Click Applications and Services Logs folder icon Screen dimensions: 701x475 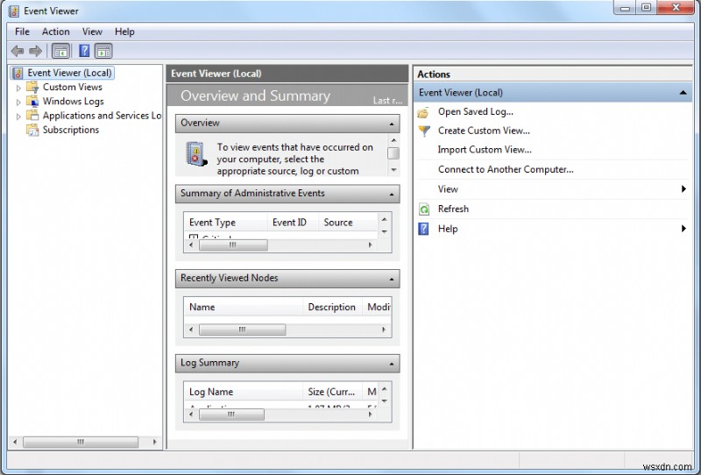coord(32,116)
